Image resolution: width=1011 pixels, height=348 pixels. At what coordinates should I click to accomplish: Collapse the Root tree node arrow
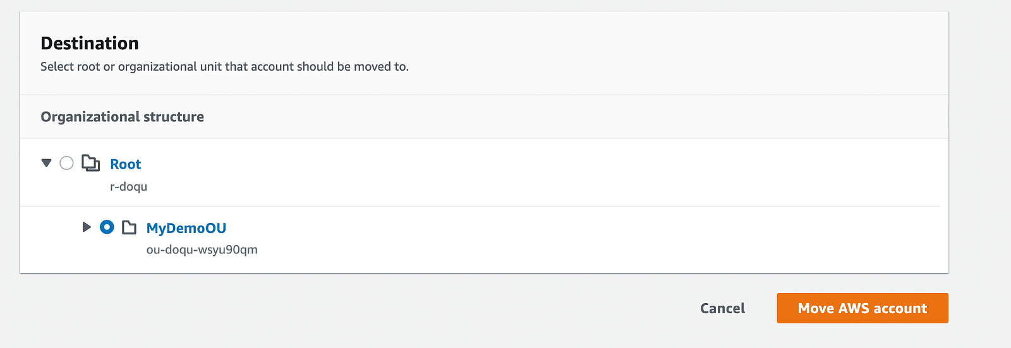(46, 163)
